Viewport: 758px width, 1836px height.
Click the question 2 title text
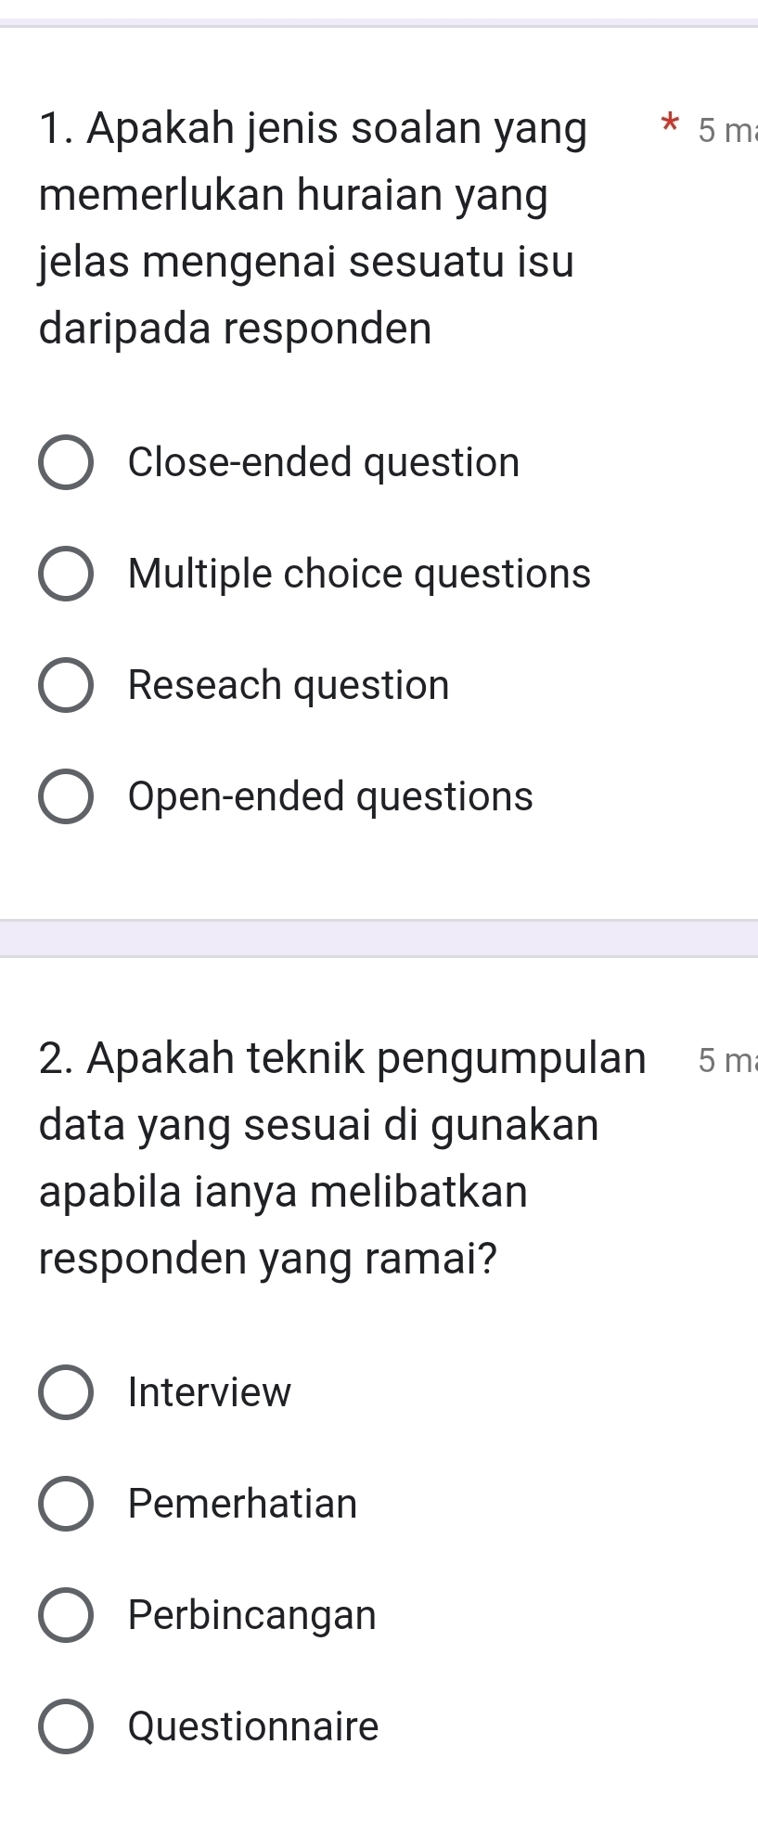click(318, 1157)
